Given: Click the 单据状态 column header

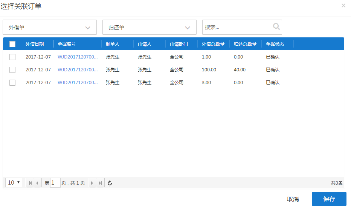Looking at the screenshot, I should click(275, 44).
